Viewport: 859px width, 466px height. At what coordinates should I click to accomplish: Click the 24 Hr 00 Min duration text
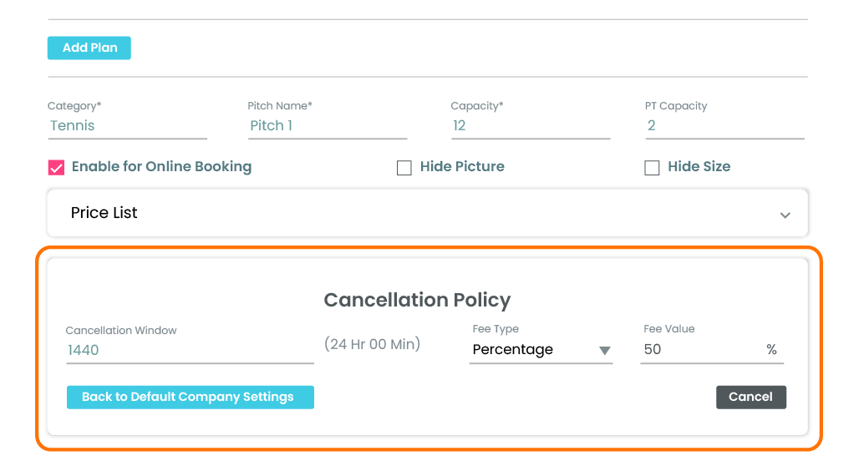pyautogui.click(x=372, y=344)
